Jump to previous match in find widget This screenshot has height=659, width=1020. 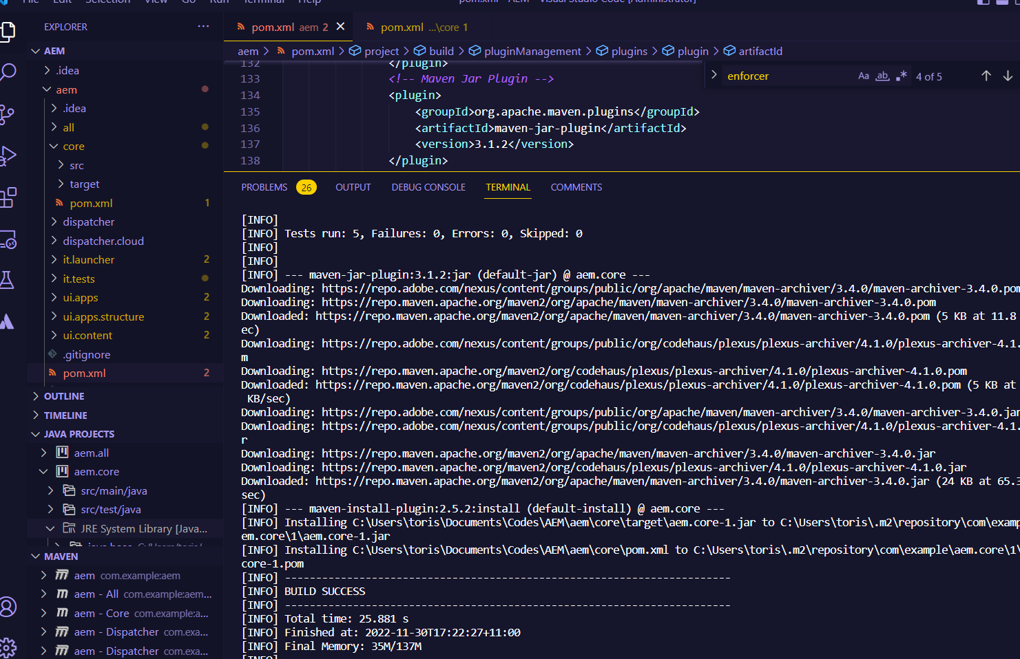pyautogui.click(x=986, y=76)
